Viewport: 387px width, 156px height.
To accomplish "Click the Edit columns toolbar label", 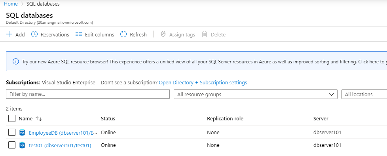I will (99, 34).
